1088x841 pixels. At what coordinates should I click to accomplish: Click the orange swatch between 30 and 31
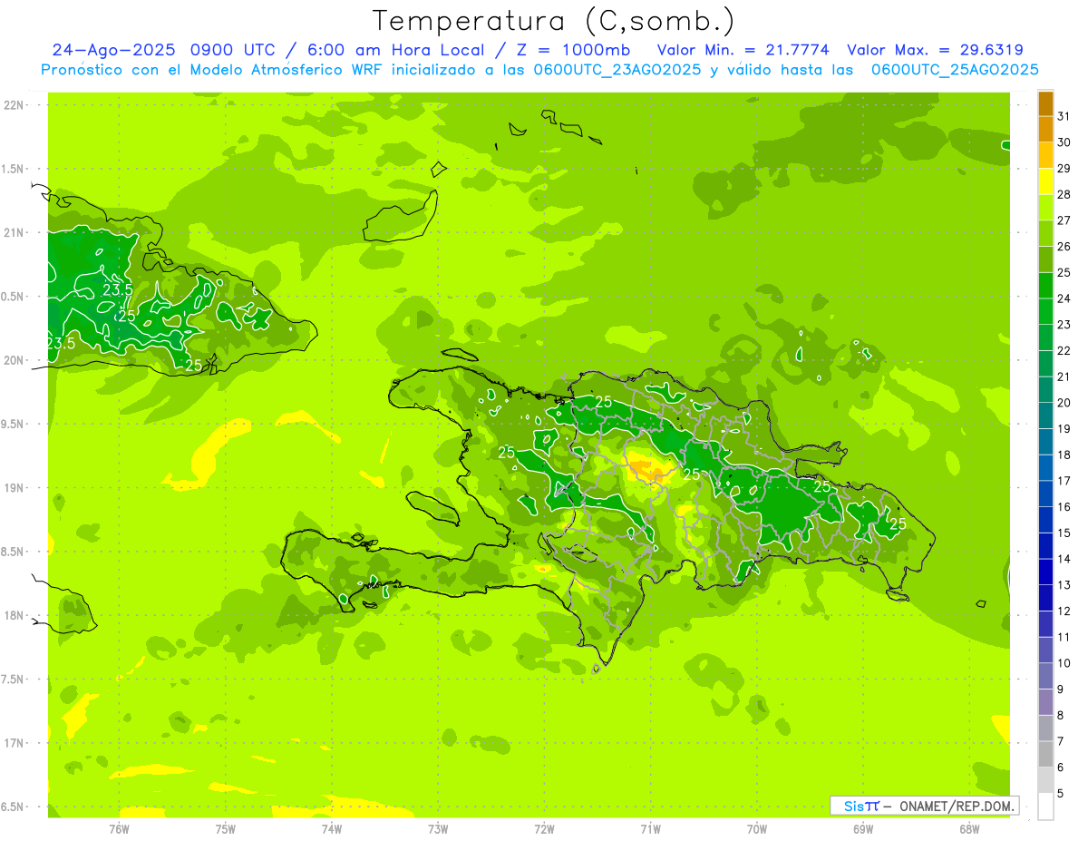(1045, 130)
